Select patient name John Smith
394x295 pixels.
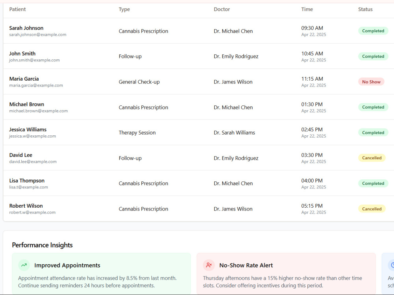(x=22, y=53)
